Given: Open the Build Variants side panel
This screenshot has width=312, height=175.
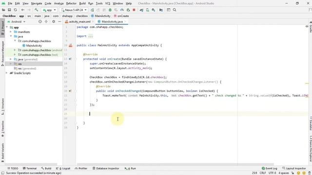Looking at the screenshot, I should pyautogui.click(x=2, y=152).
